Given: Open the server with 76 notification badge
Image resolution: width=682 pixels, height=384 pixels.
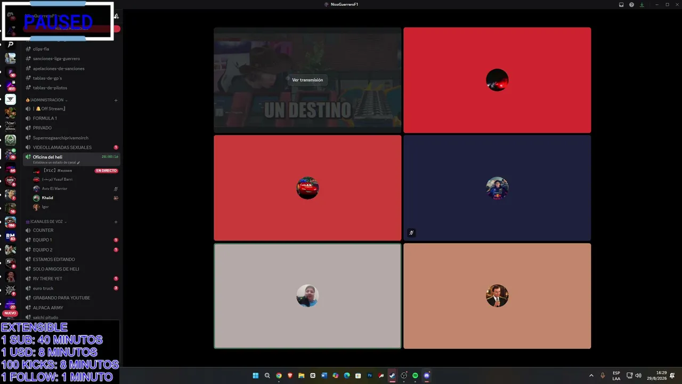Looking at the screenshot, I should coord(10,154).
